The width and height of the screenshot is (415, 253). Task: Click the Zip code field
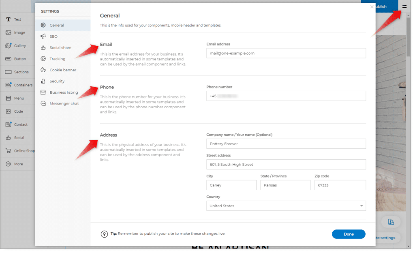point(340,185)
